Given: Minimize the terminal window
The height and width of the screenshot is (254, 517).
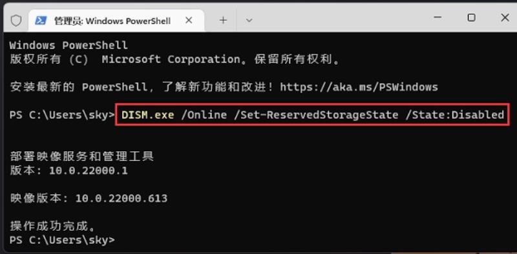Looking at the screenshot, I should pyautogui.click(x=438, y=17).
